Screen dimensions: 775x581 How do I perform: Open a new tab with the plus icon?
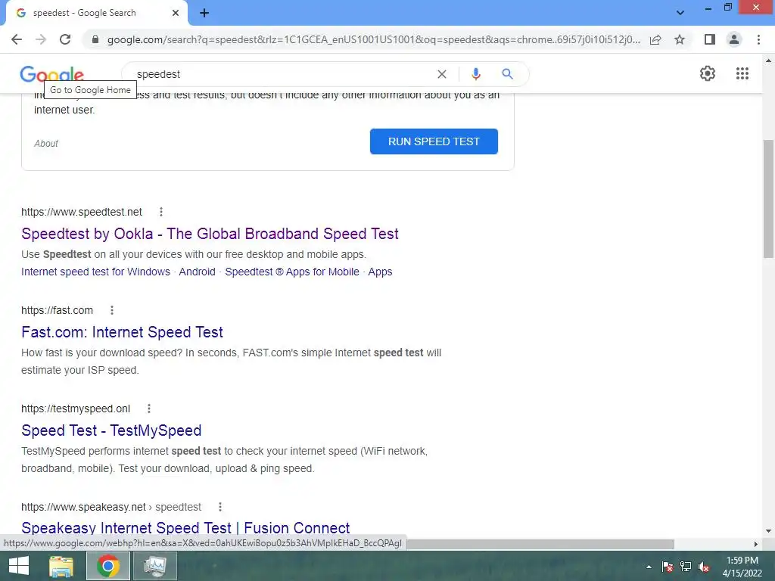pyautogui.click(x=204, y=13)
